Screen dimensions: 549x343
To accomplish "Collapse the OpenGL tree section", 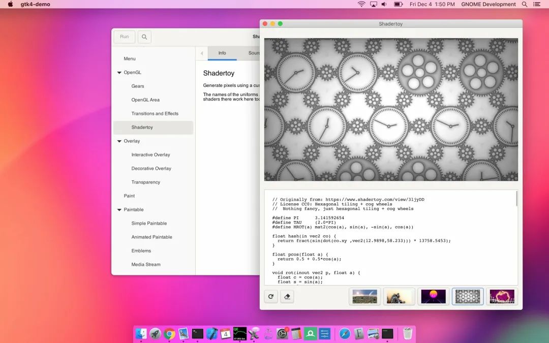I will pos(119,73).
